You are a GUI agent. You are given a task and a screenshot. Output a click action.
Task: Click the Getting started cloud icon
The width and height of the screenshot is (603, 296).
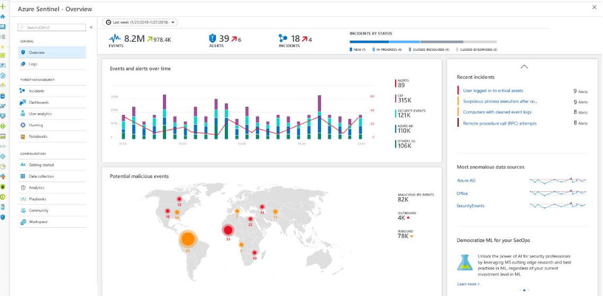pyautogui.click(x=23, y=165)
